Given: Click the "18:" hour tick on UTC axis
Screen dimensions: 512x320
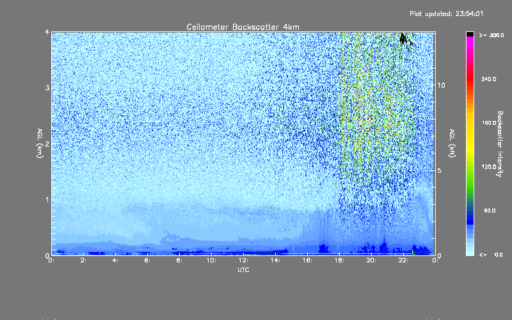Looking at the screenshot, I should pyautogui.click(x=339, y=260).
